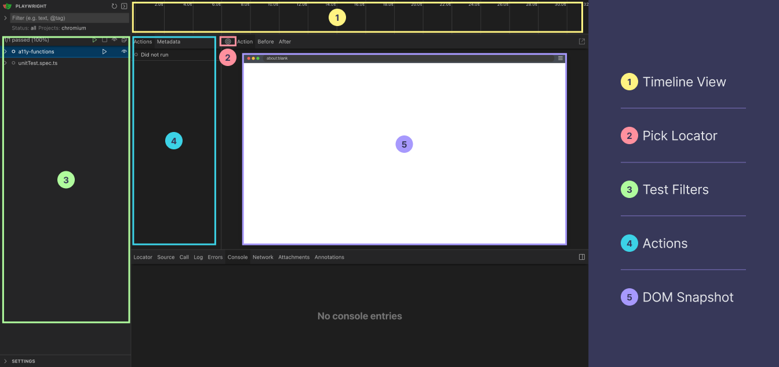Open the Attachments tab
779x367 pixels.
tap(294, 257)
